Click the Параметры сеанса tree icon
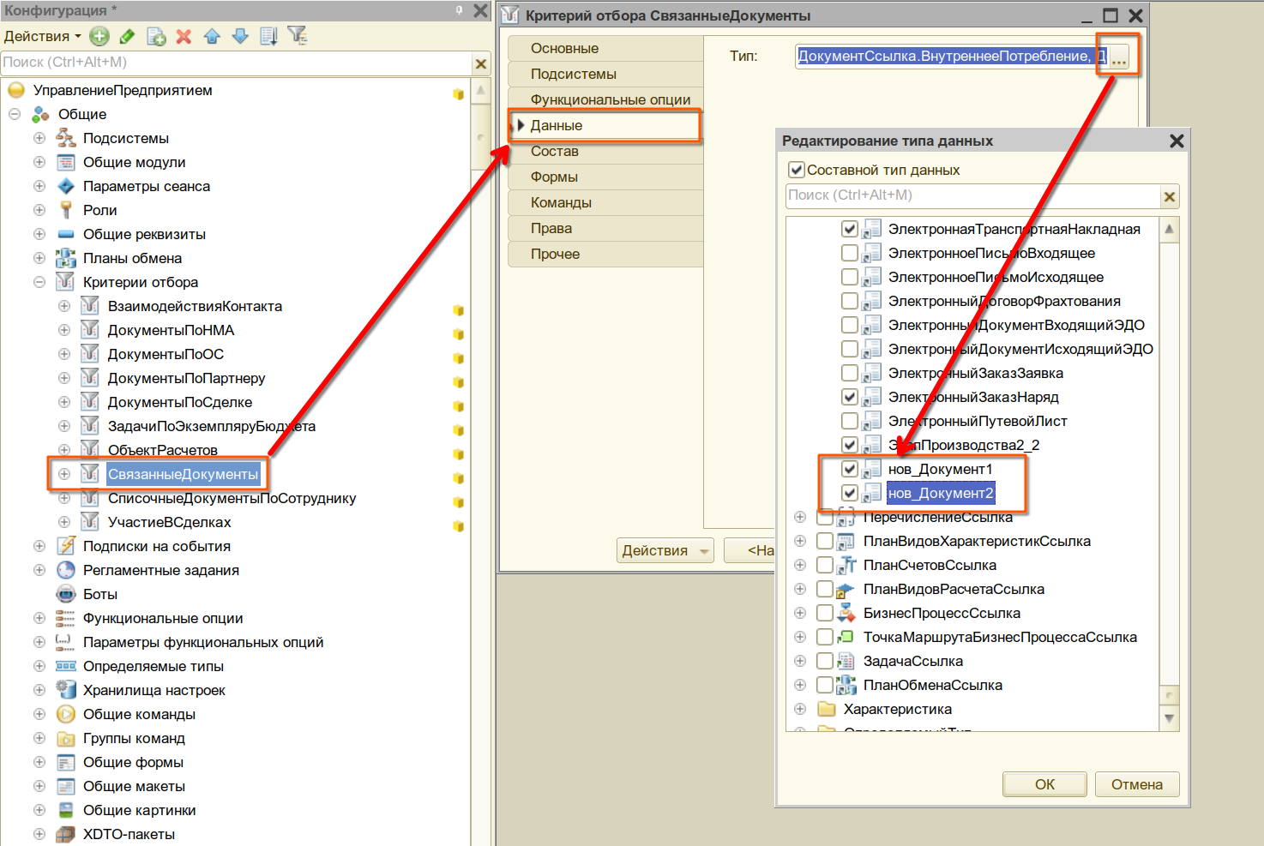1264x846 pixels. click(66, 186)
